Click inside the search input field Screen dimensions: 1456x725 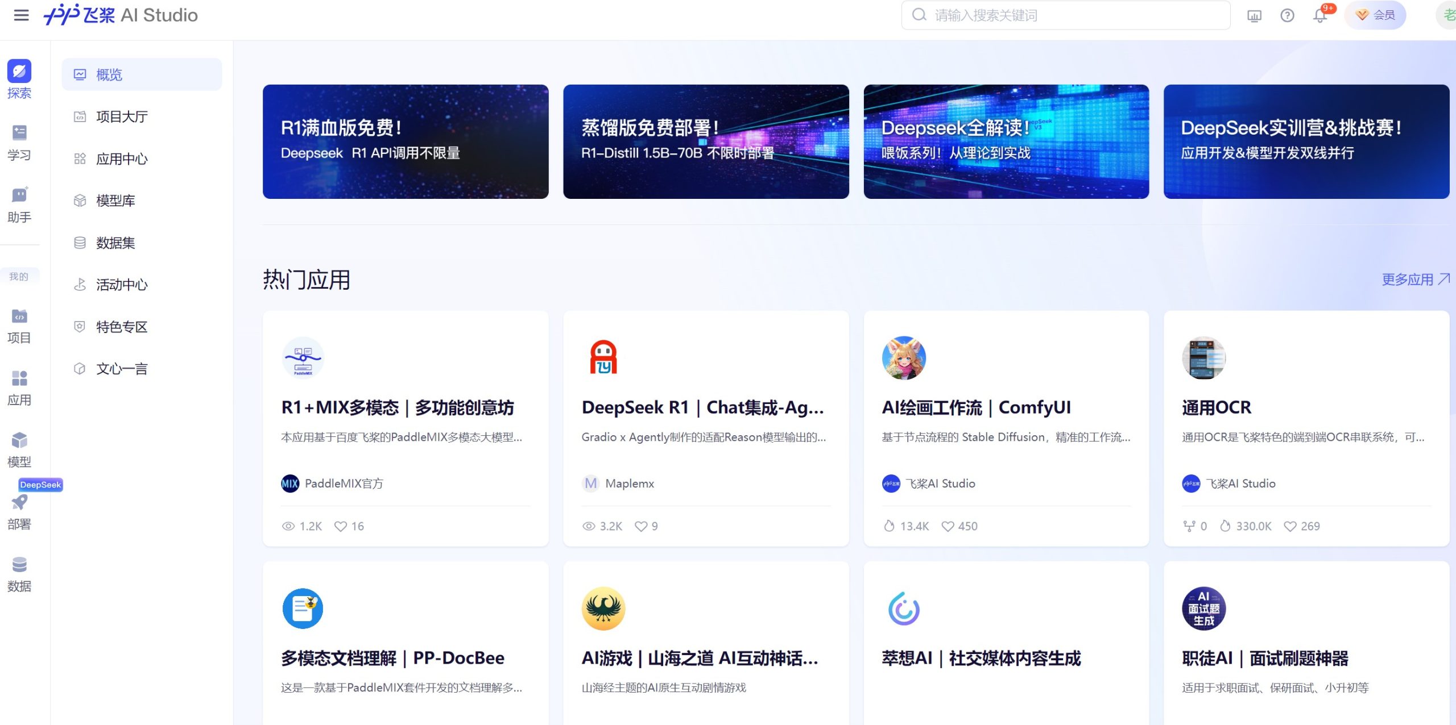[x=1064, y=15]
